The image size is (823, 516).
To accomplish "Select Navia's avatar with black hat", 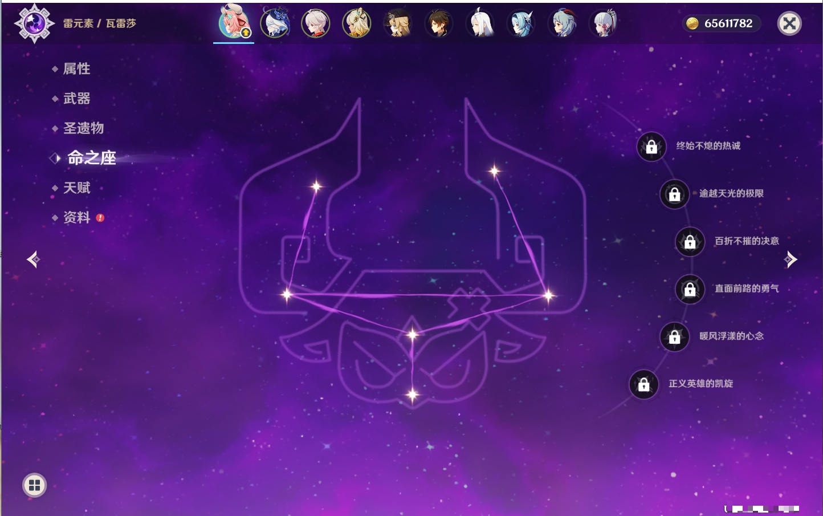I will point(398,23).
